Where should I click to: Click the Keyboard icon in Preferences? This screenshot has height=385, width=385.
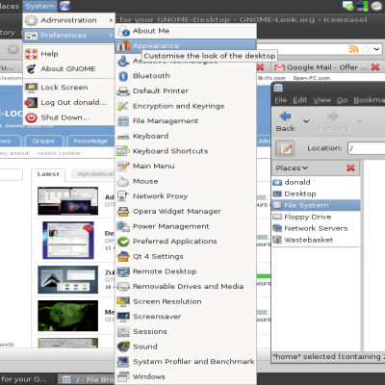click(123, 137)
